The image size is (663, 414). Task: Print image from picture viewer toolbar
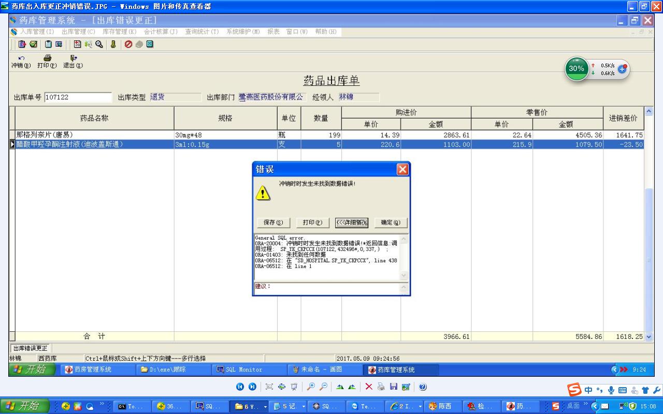pyautogui.click(x=381, y=387)
